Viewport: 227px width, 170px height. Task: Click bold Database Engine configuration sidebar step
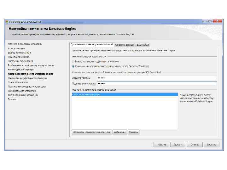point(31,74)
